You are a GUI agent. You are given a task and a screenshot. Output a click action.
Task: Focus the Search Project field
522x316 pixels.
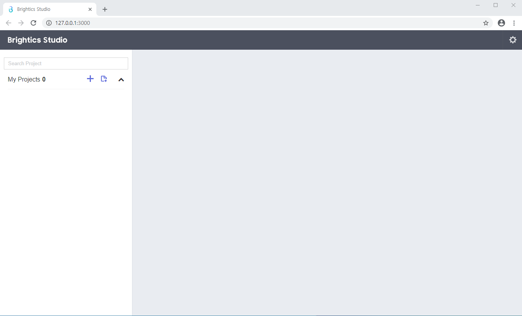pyautogui.click(x=66, y=63)
